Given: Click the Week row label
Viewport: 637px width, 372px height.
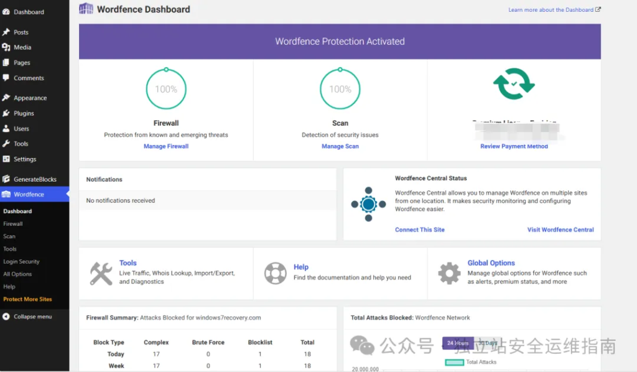Looking at the screenshot, I should [x=116, y=366].
